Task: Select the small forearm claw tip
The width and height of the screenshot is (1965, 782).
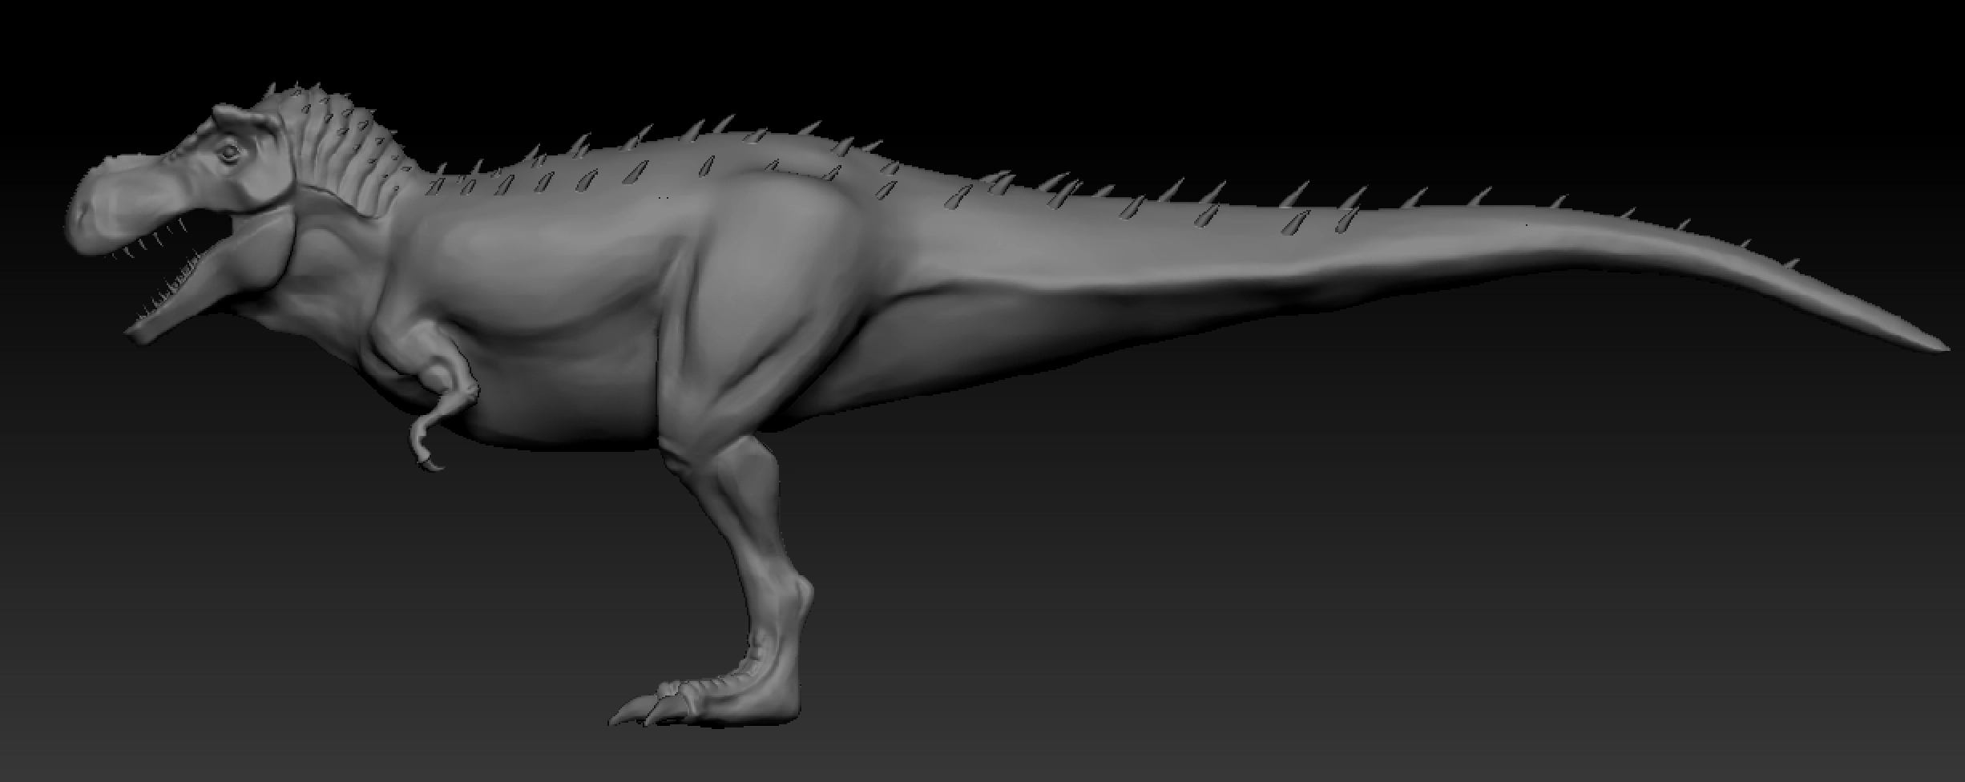Action: [438, 466]
